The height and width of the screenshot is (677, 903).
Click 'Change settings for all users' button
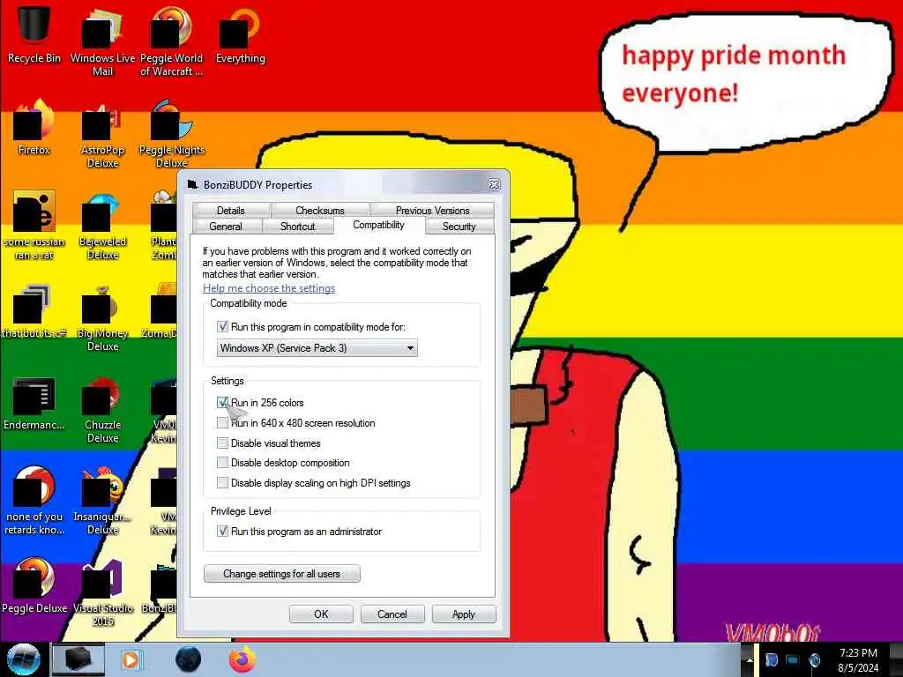tap(281, 573)
